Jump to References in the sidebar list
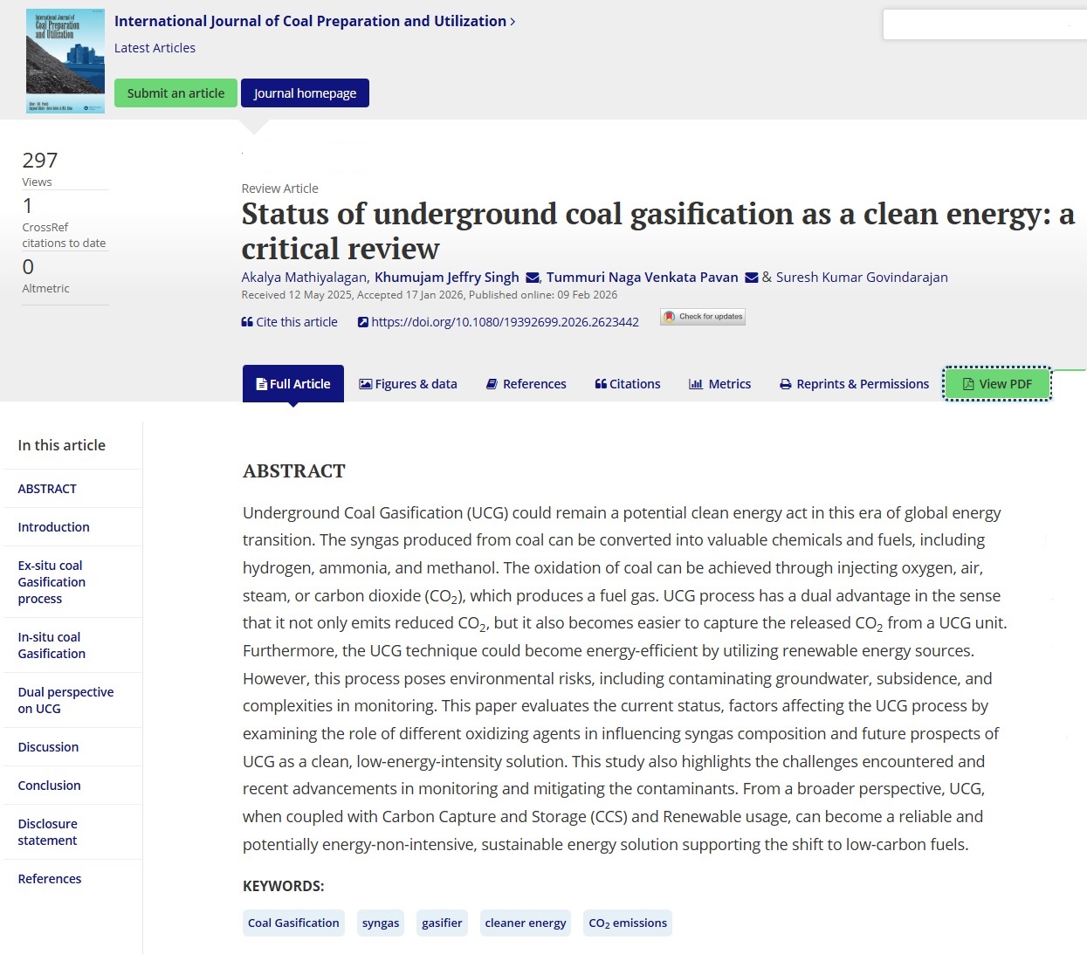The height and width of the screenshot is (954, 1087). (49, 879)
